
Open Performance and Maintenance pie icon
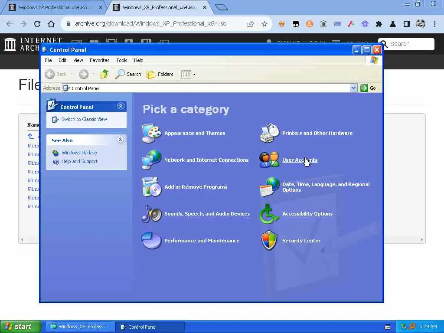(x=151, y=240)
